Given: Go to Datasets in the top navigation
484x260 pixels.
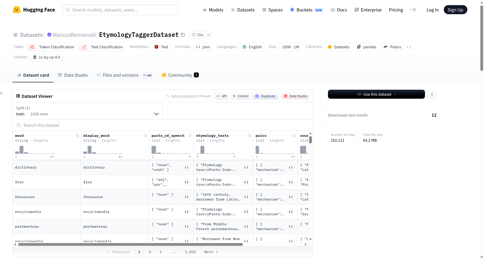Looking at the screenshot, I should [243, 10].
